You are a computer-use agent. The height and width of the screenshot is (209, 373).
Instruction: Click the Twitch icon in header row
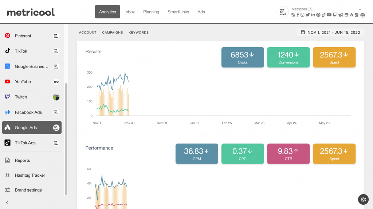point(335,15)
